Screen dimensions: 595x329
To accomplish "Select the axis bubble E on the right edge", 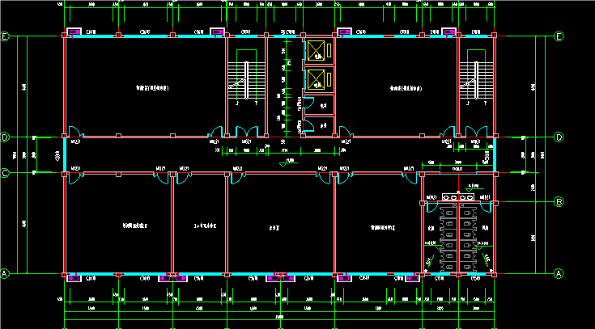I will (559, 36).
